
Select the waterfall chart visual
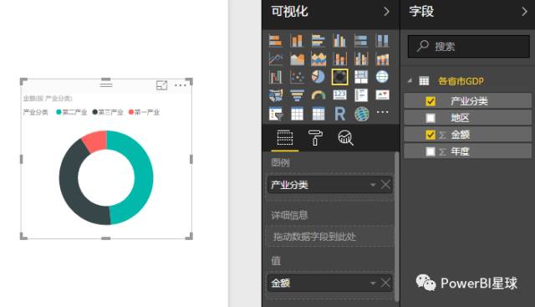pyautogui.click(x=275, y=77)
